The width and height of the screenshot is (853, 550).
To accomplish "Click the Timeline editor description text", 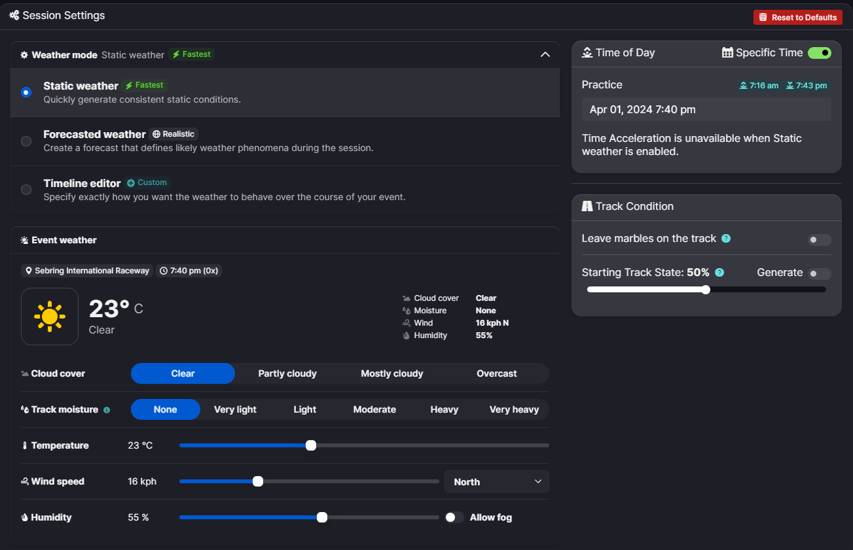I will coord(225,197).
